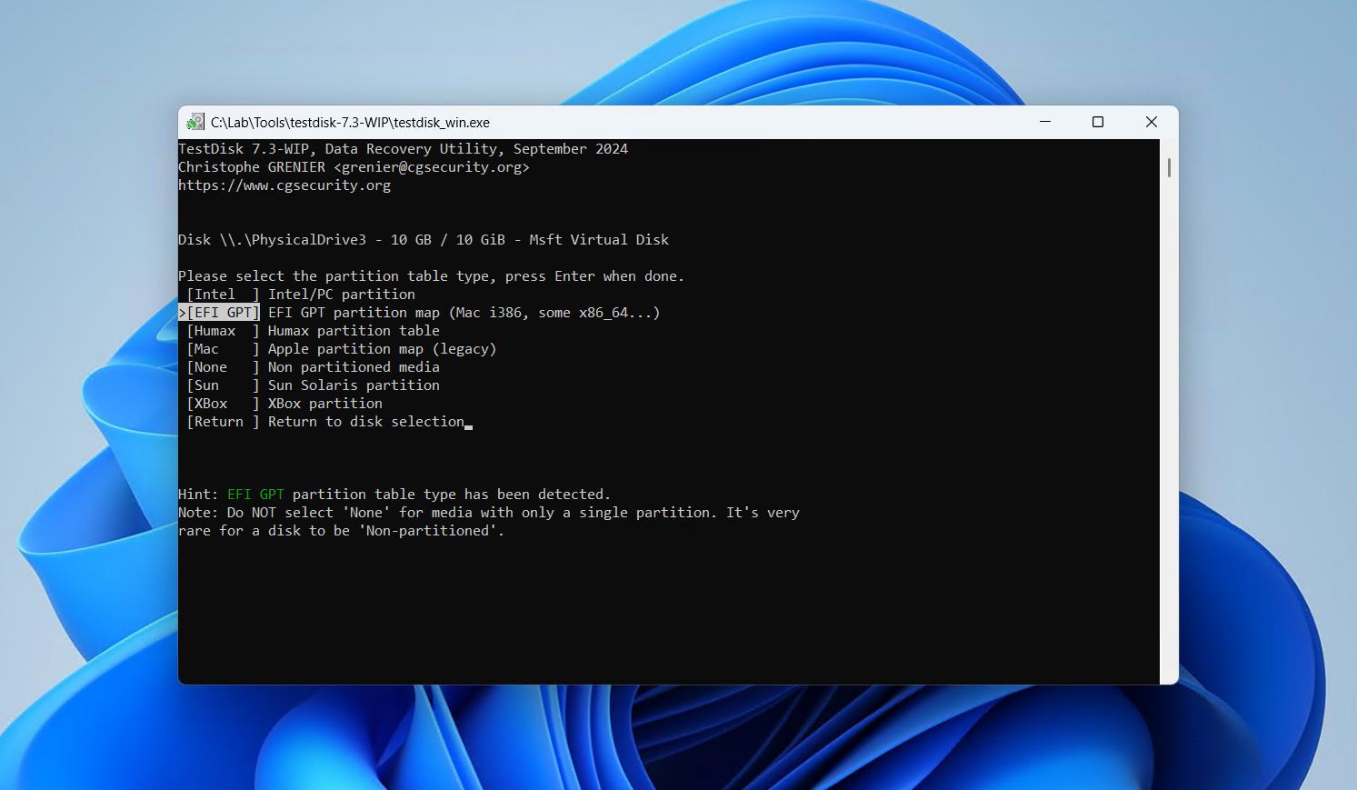Maximize the testdisk_win.exe window
This screenshot has height=790, width=1357.
coord(1098,122)
